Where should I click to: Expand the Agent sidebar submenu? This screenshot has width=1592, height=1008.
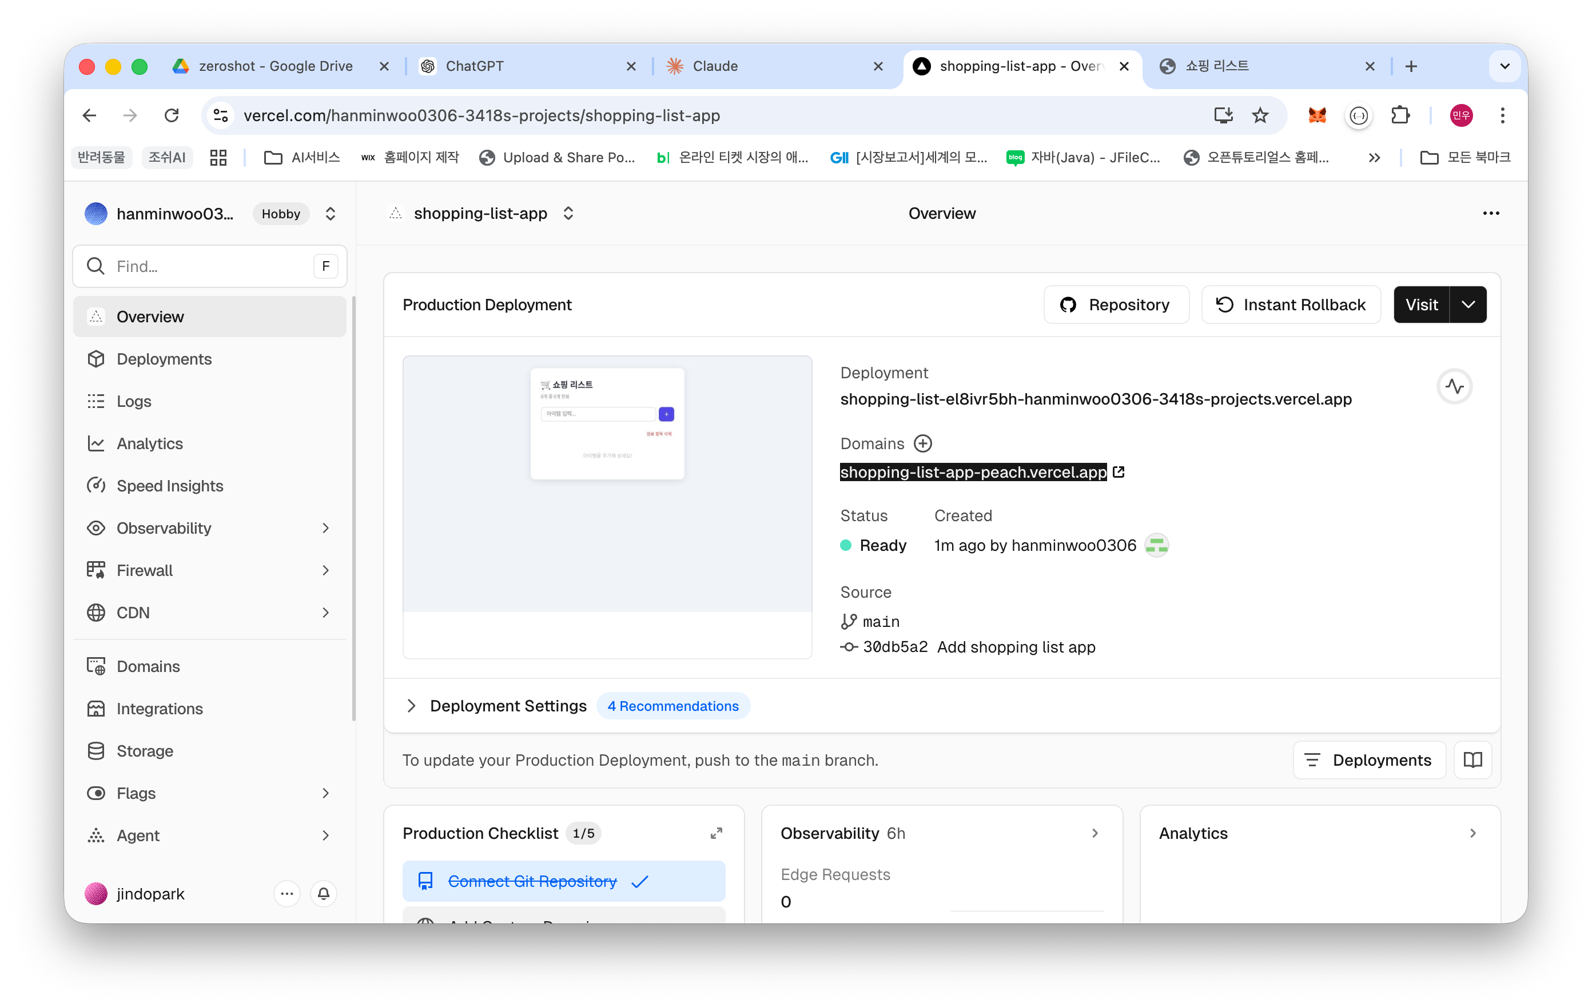pos(325,835)
